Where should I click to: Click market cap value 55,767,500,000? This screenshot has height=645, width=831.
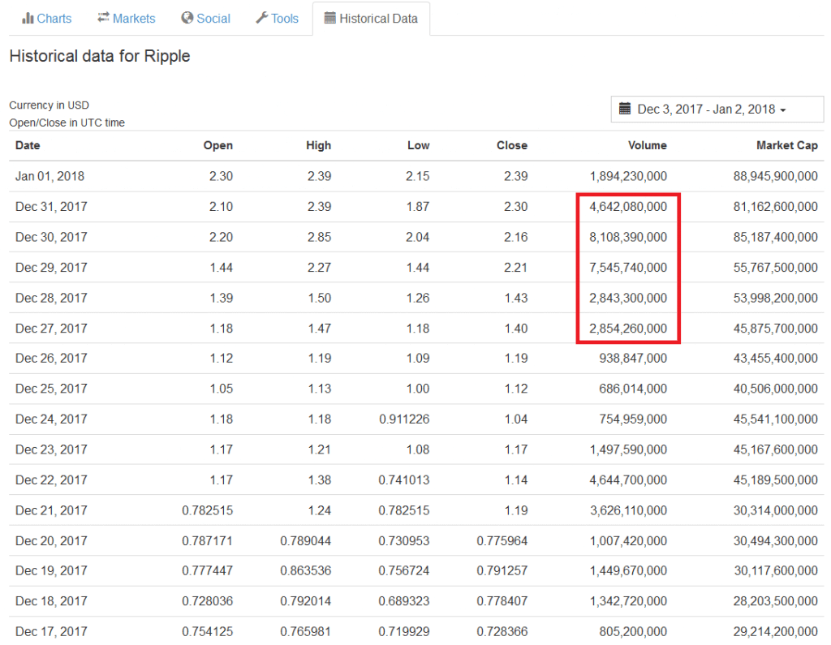pyautogui.click(x=776, y=267)
